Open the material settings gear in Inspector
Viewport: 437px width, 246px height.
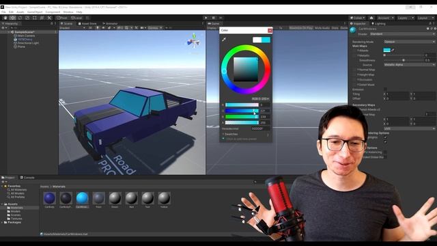click(435, 29)
